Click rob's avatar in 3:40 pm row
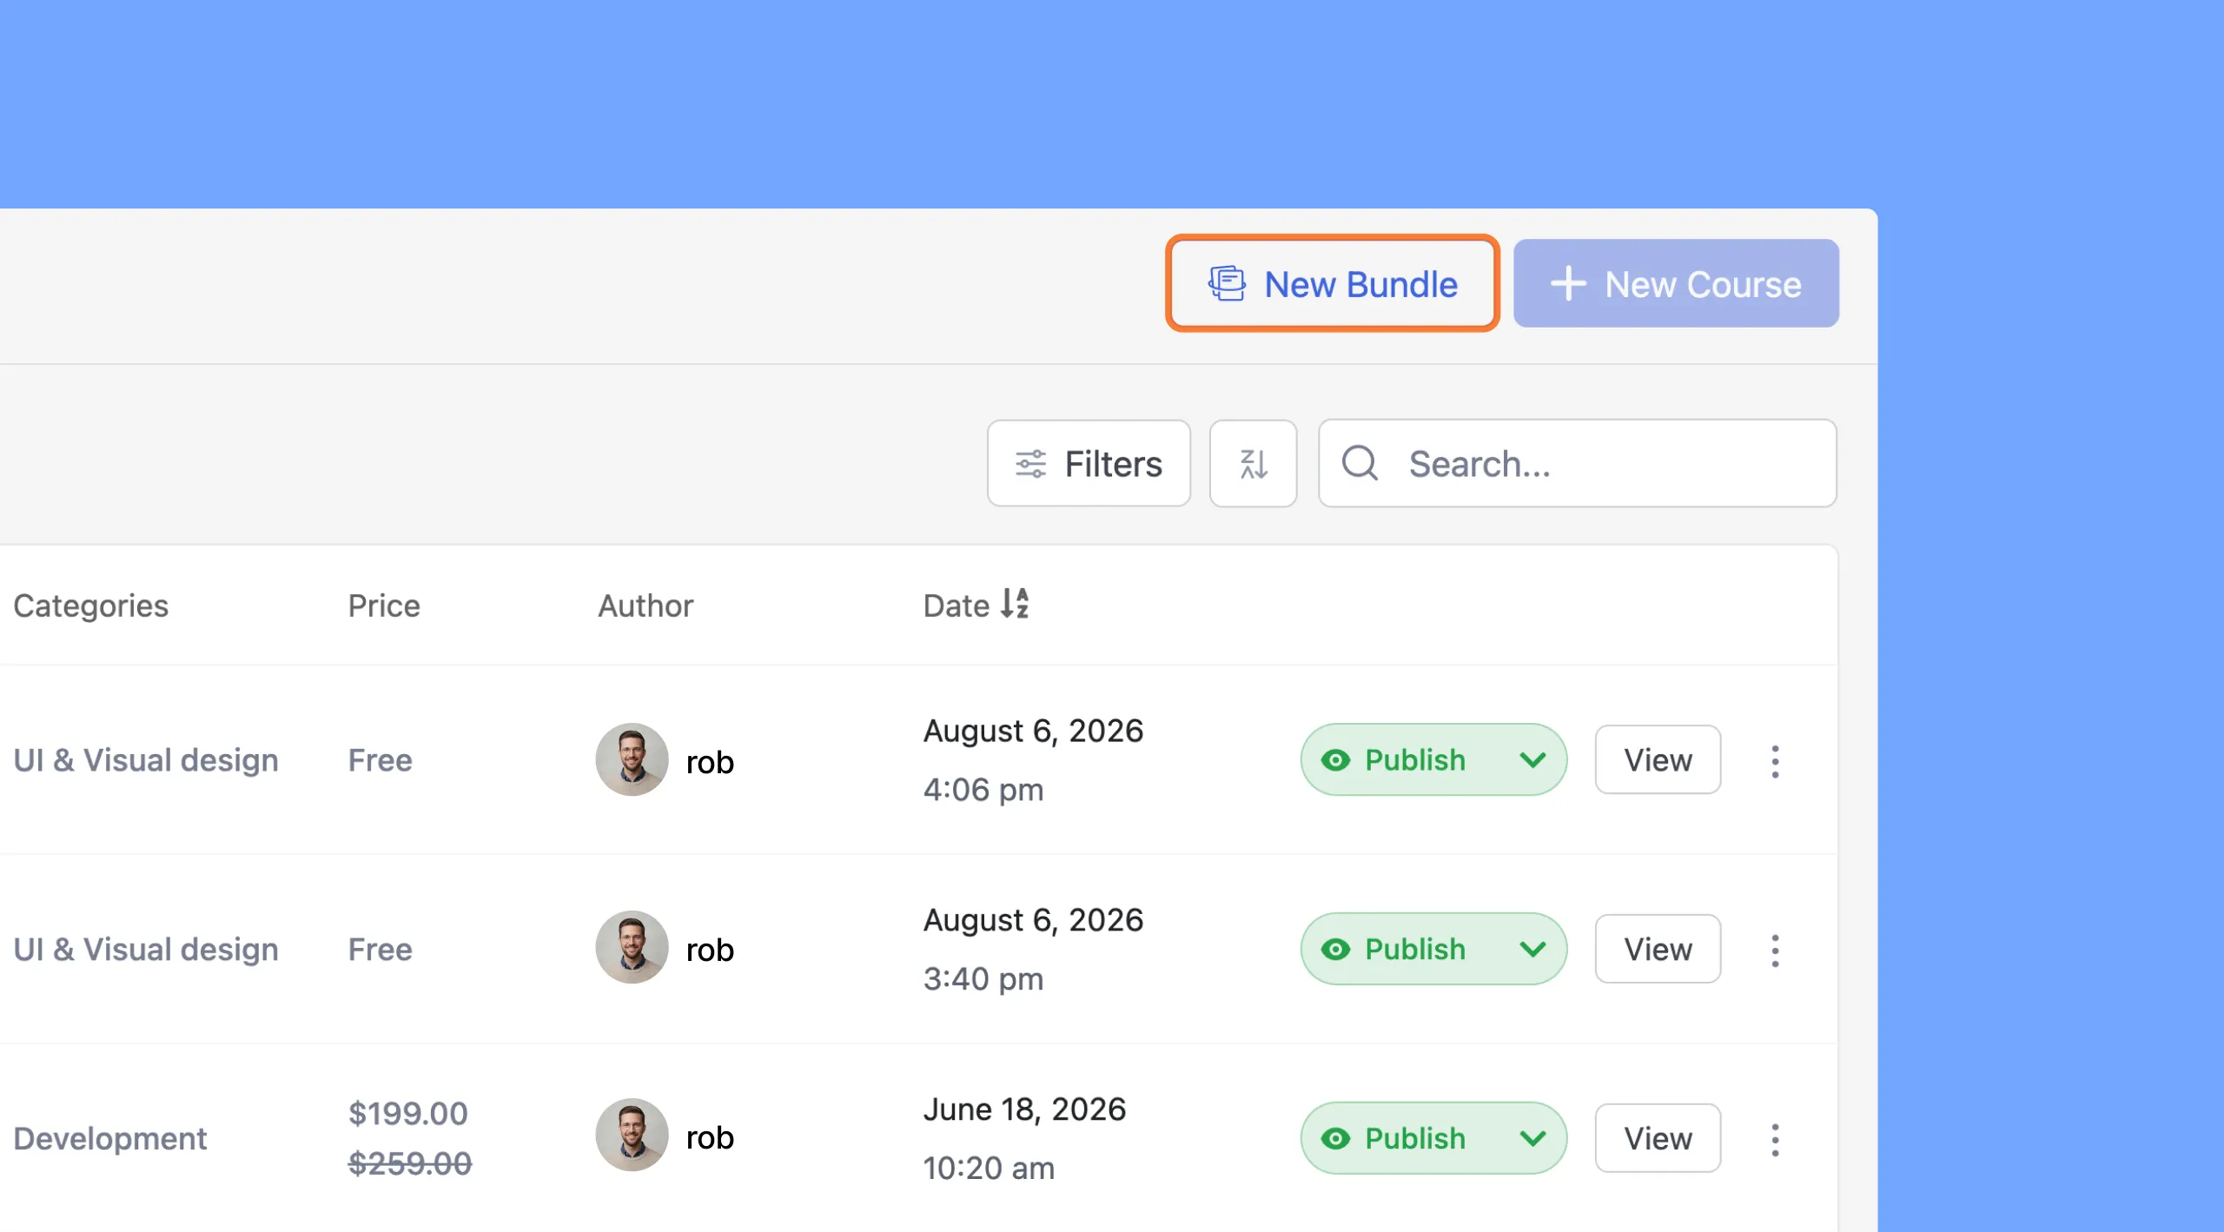This screenshot has width=2224, height=1232. click(632, 947)
